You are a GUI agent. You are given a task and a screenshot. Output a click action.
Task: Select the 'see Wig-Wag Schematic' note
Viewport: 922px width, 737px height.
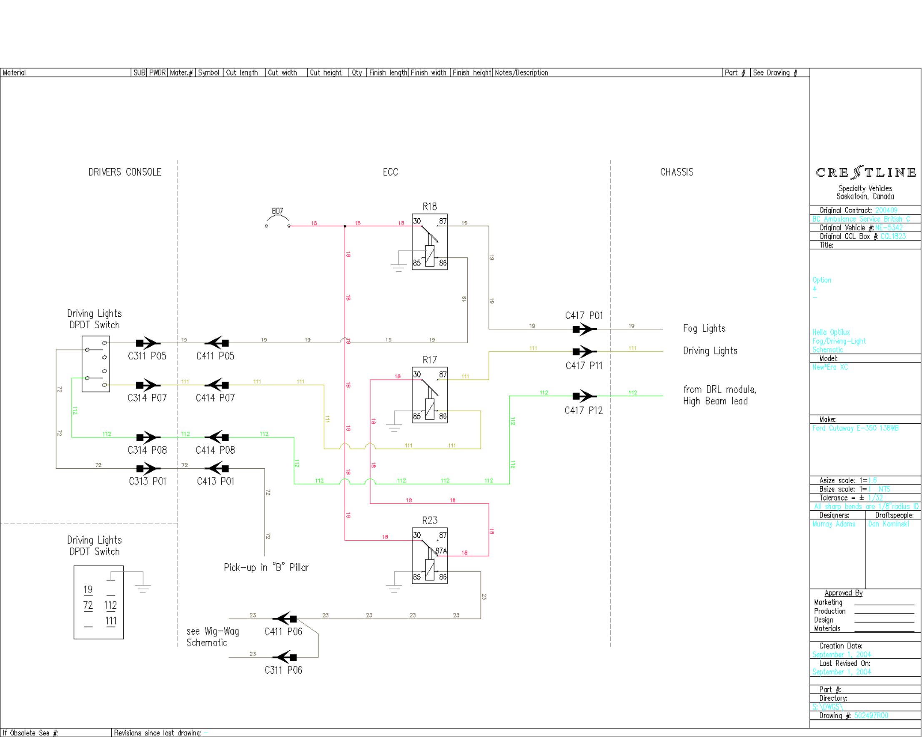coord(213,637)
